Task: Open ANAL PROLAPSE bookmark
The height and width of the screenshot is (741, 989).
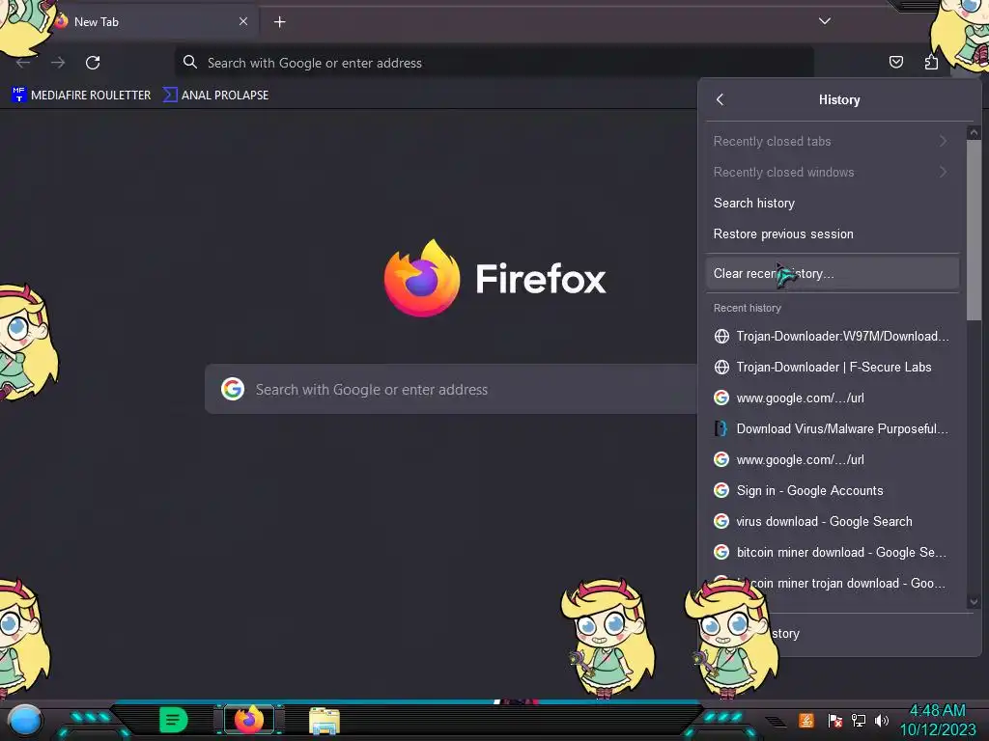Action: click(x=215, y=96)
